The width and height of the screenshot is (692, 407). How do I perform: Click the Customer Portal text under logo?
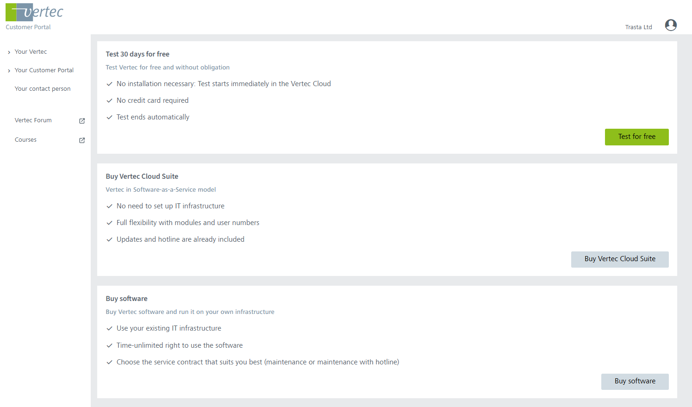(28, 27)
